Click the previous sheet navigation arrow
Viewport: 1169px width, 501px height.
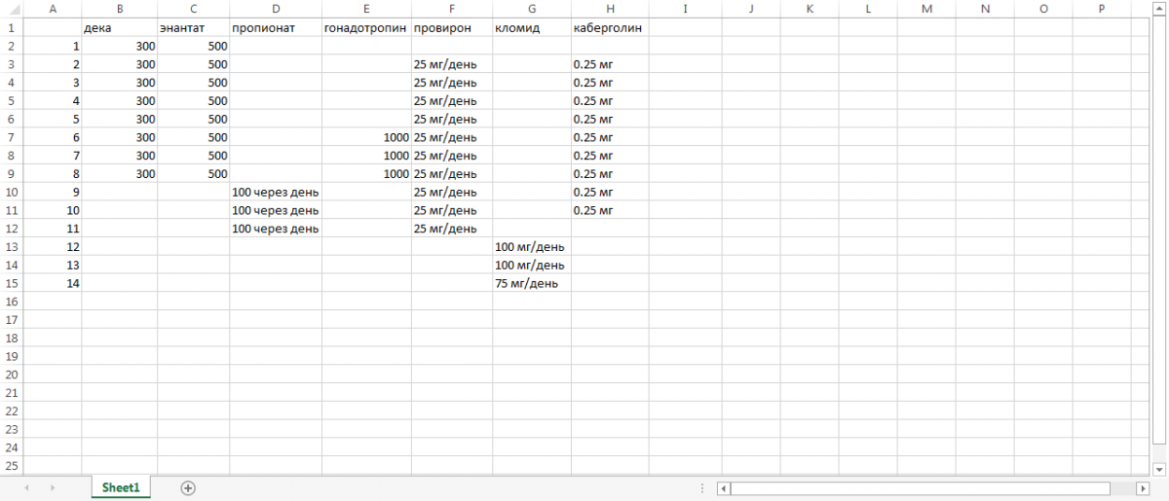click(x=25, y=487)
